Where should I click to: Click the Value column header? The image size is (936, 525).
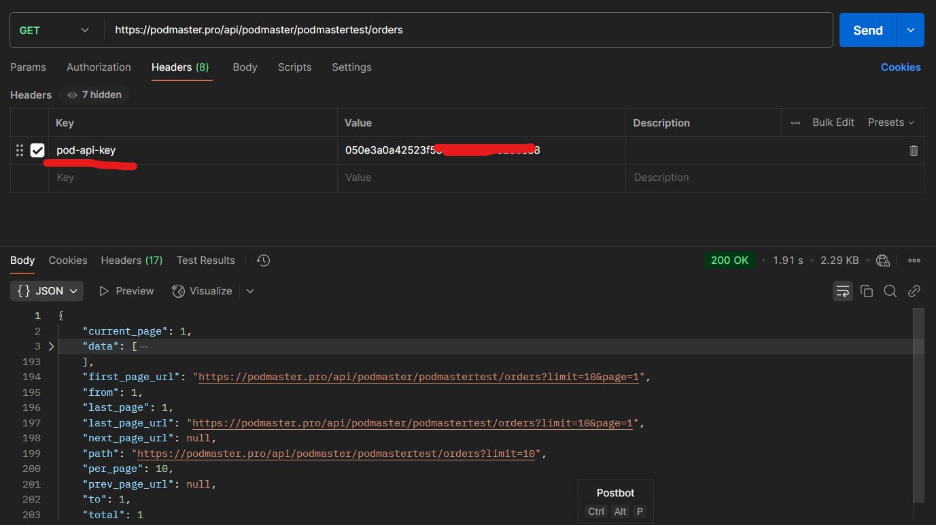(x=358, y=123)
